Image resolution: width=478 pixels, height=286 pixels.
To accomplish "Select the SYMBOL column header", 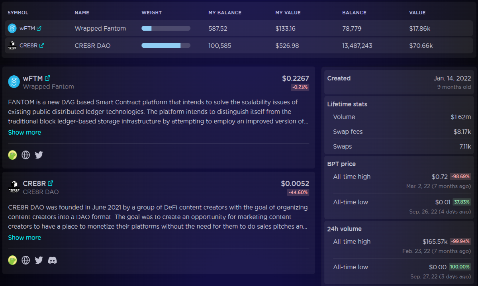I will point(18,13).
